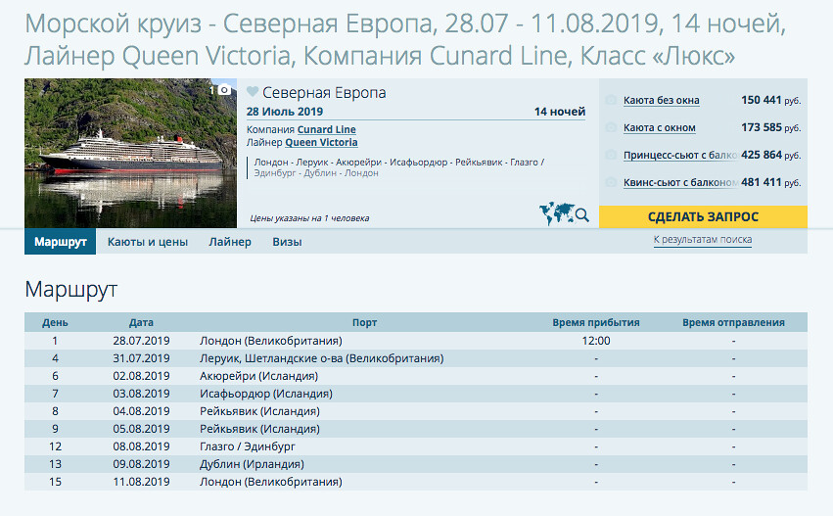Click the Время отправления column header
Image resolution: width=833 pixels, height=516 pixels.
tap(734, 322)
